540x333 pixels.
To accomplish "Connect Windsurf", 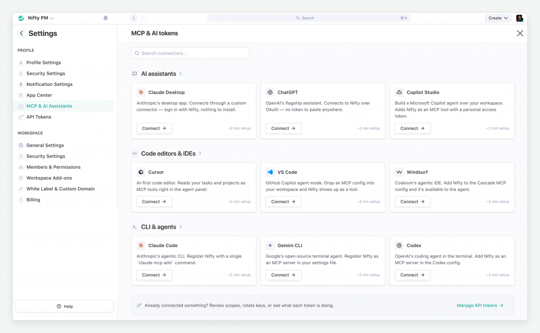I will click(412, 202).
